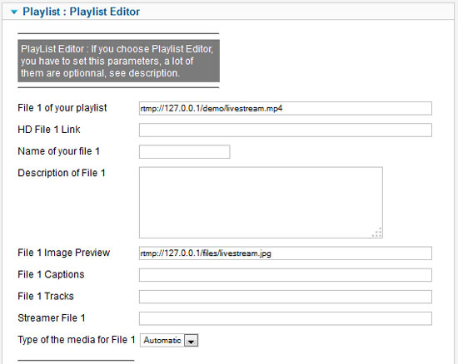Viewport: 458px width, 364px height.
Task: Click the 'Streamer File 1' label
Action: 52,318
